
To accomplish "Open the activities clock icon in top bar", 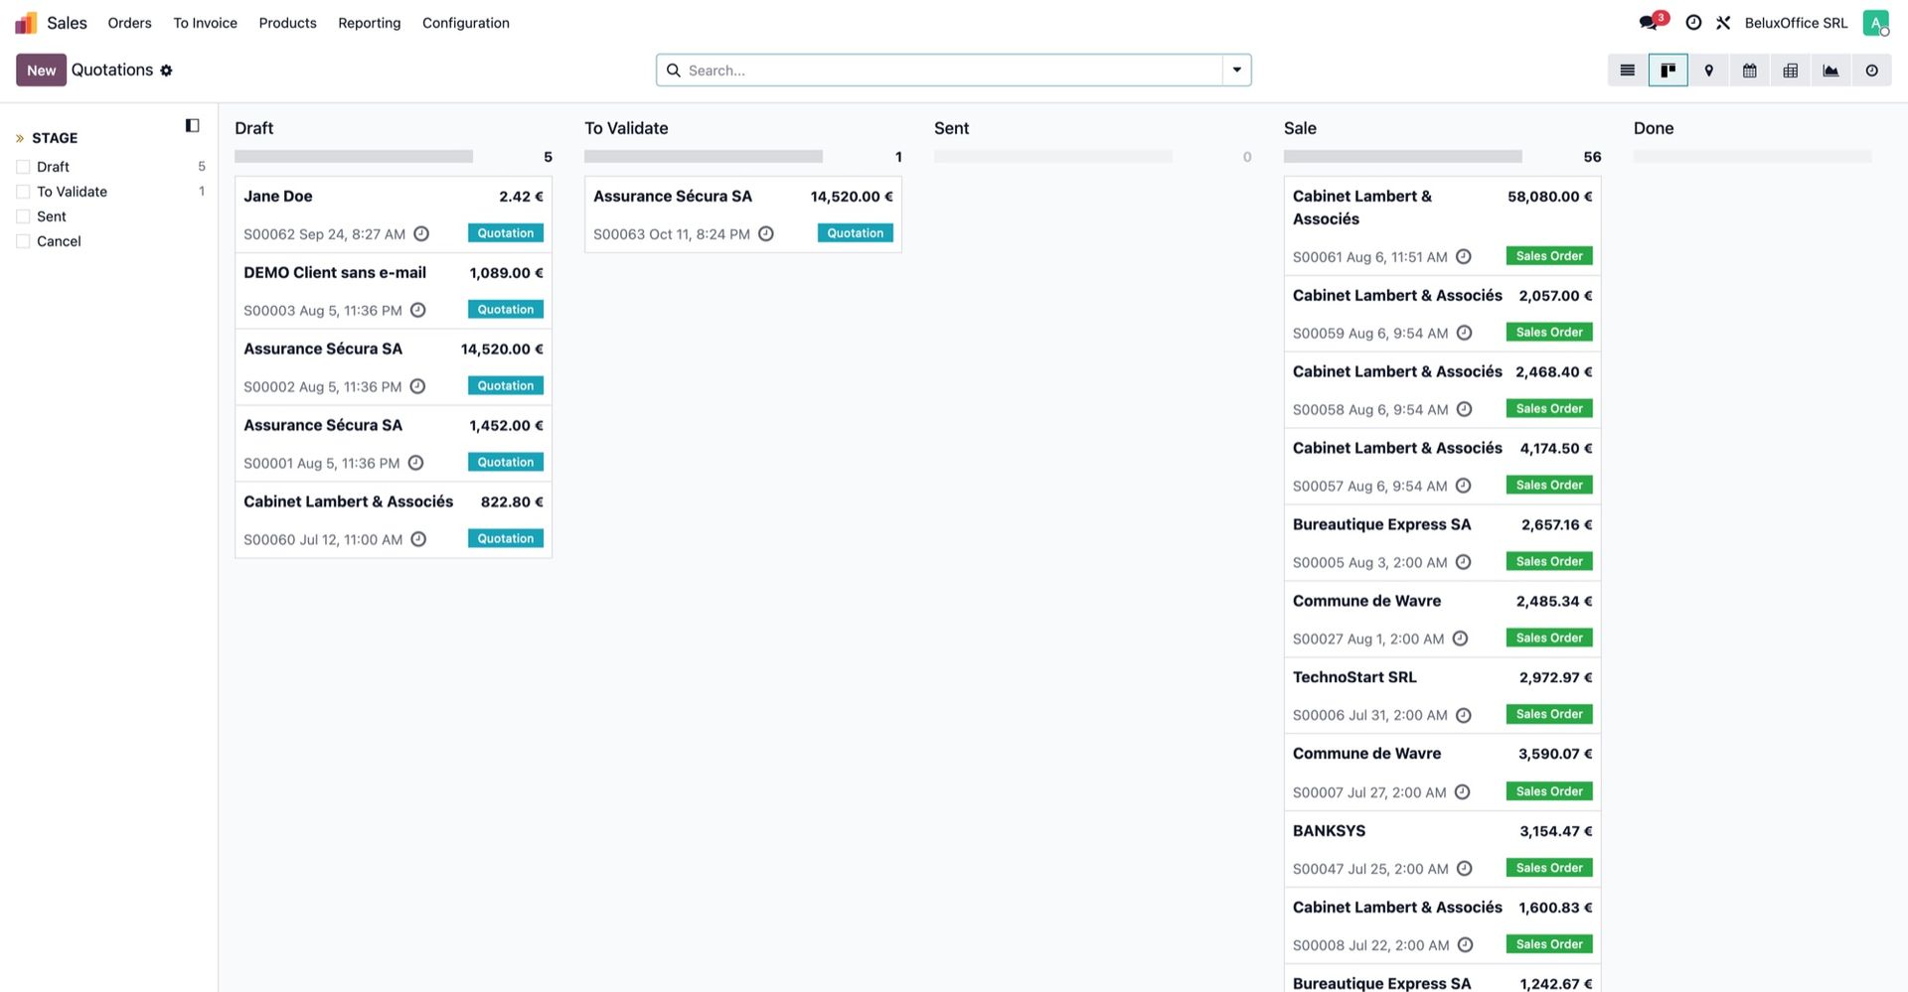I will click(1693, 23).
